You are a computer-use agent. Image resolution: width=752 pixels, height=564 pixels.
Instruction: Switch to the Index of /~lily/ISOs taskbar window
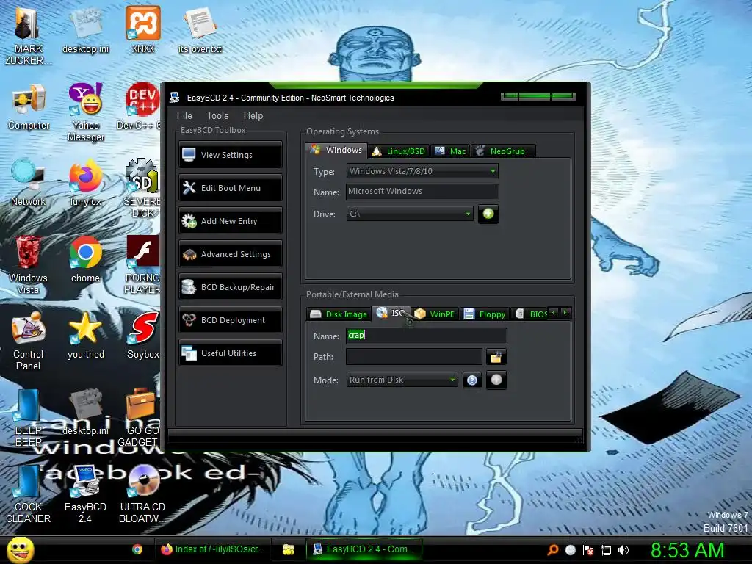(x=213, y=549)
